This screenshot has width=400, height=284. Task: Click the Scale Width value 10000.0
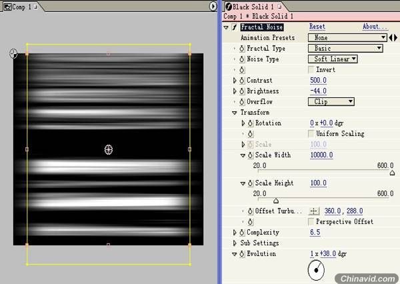tap(321, 155)
